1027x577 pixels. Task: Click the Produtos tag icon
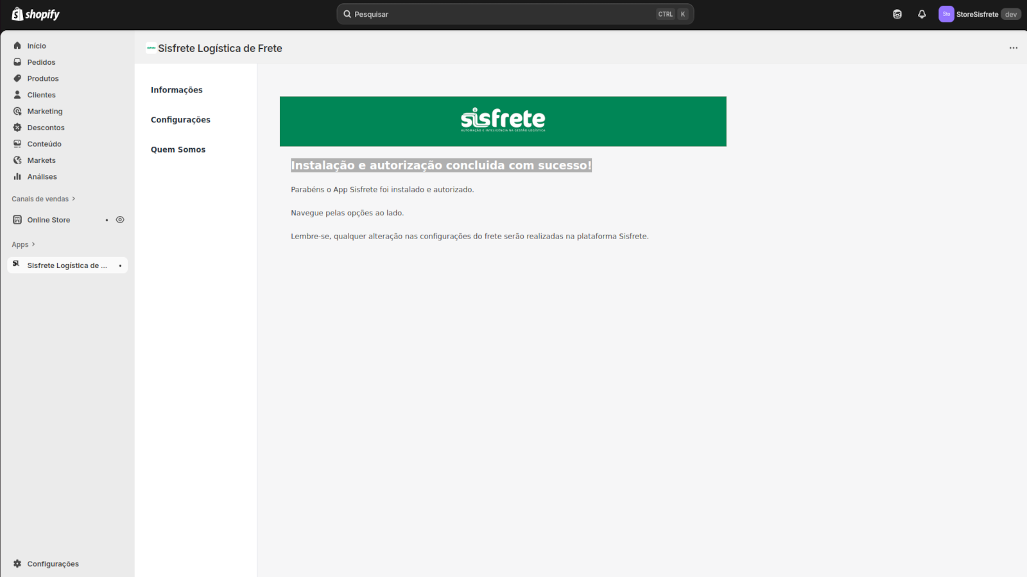17,78
